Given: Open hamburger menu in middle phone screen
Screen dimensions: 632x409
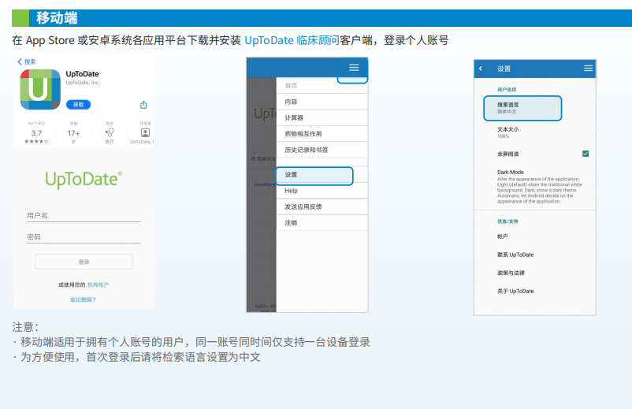Looking at the screenshot, I should (x=354, y=68).
